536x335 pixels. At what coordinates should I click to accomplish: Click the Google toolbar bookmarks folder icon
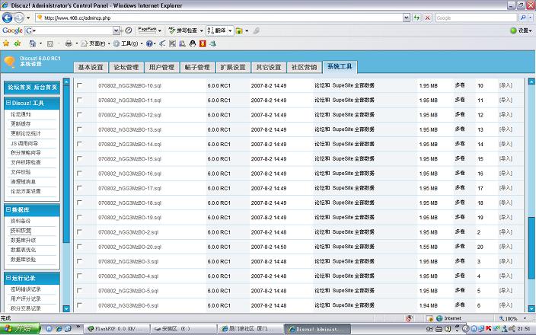(x=239, y=30)
